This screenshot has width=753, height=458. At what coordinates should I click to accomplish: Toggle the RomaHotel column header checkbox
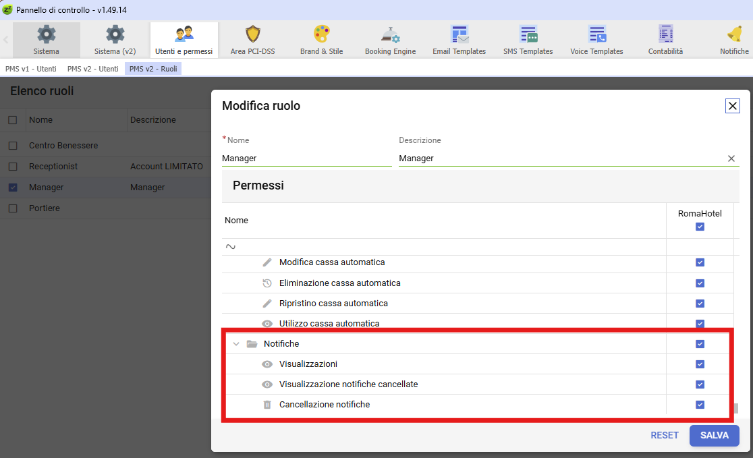[700, 227]
